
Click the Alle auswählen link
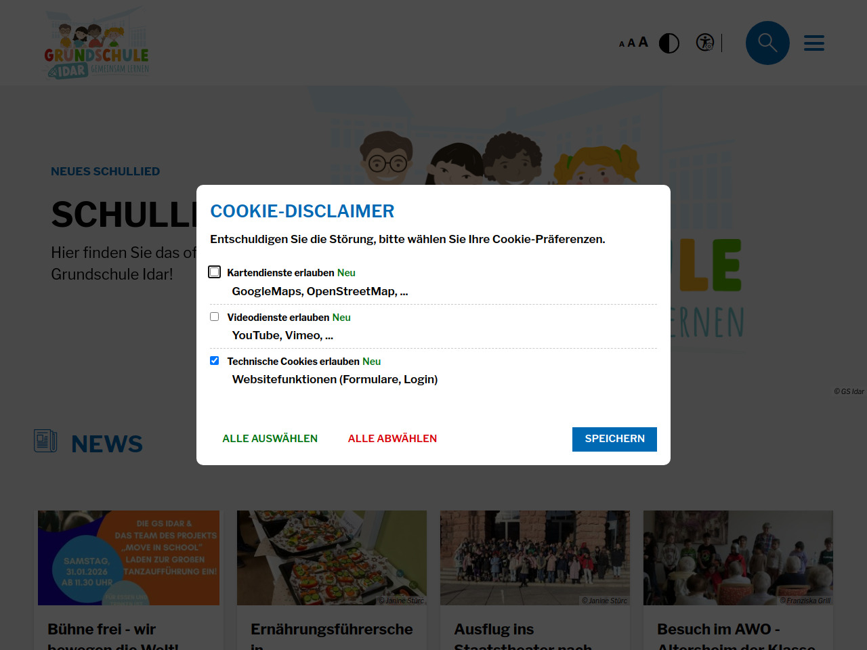click(x=270, y=439)
